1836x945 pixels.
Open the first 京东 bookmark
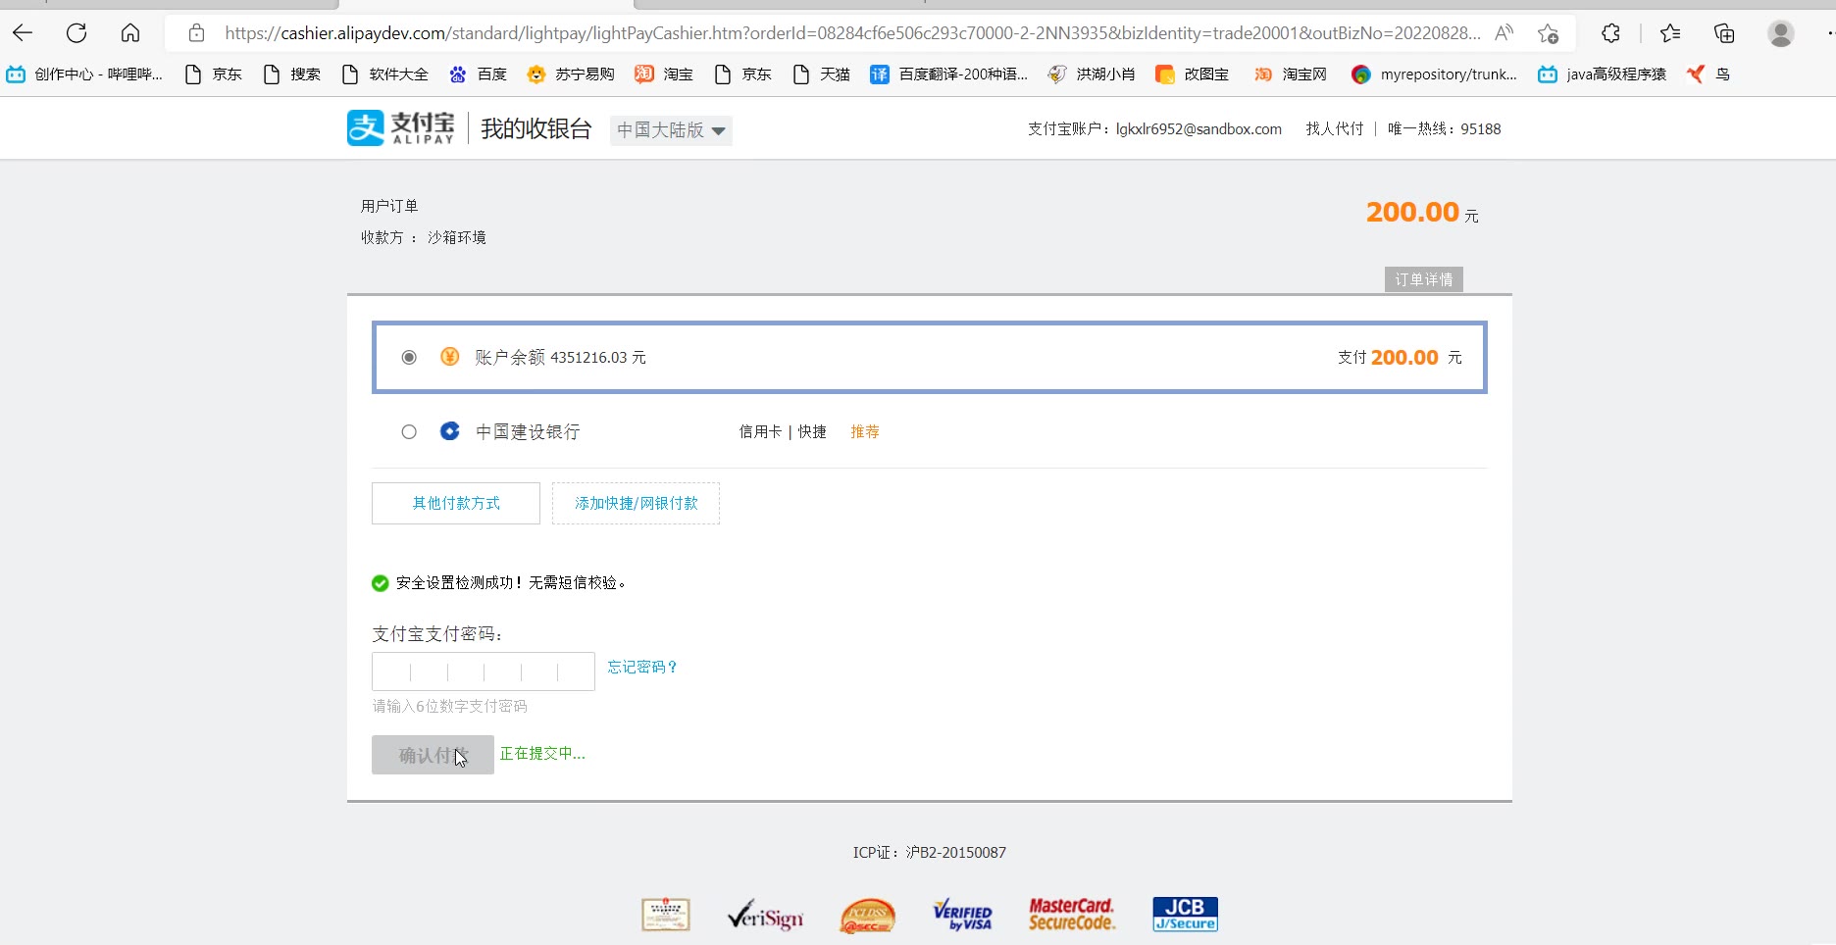tap(213, 74)
